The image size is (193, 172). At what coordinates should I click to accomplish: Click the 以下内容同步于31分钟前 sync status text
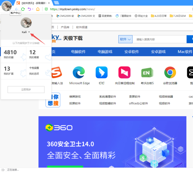[26, 43]
